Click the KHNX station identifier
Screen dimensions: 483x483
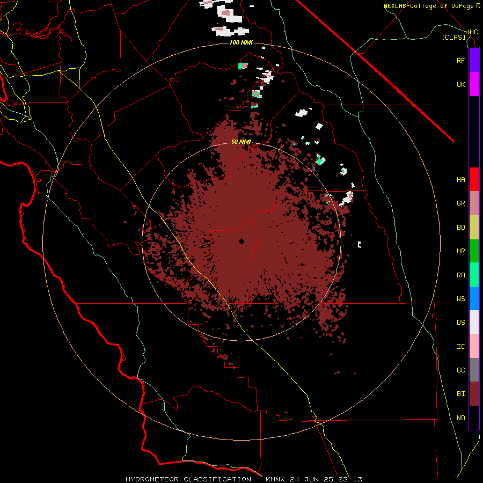click(275, 479)
